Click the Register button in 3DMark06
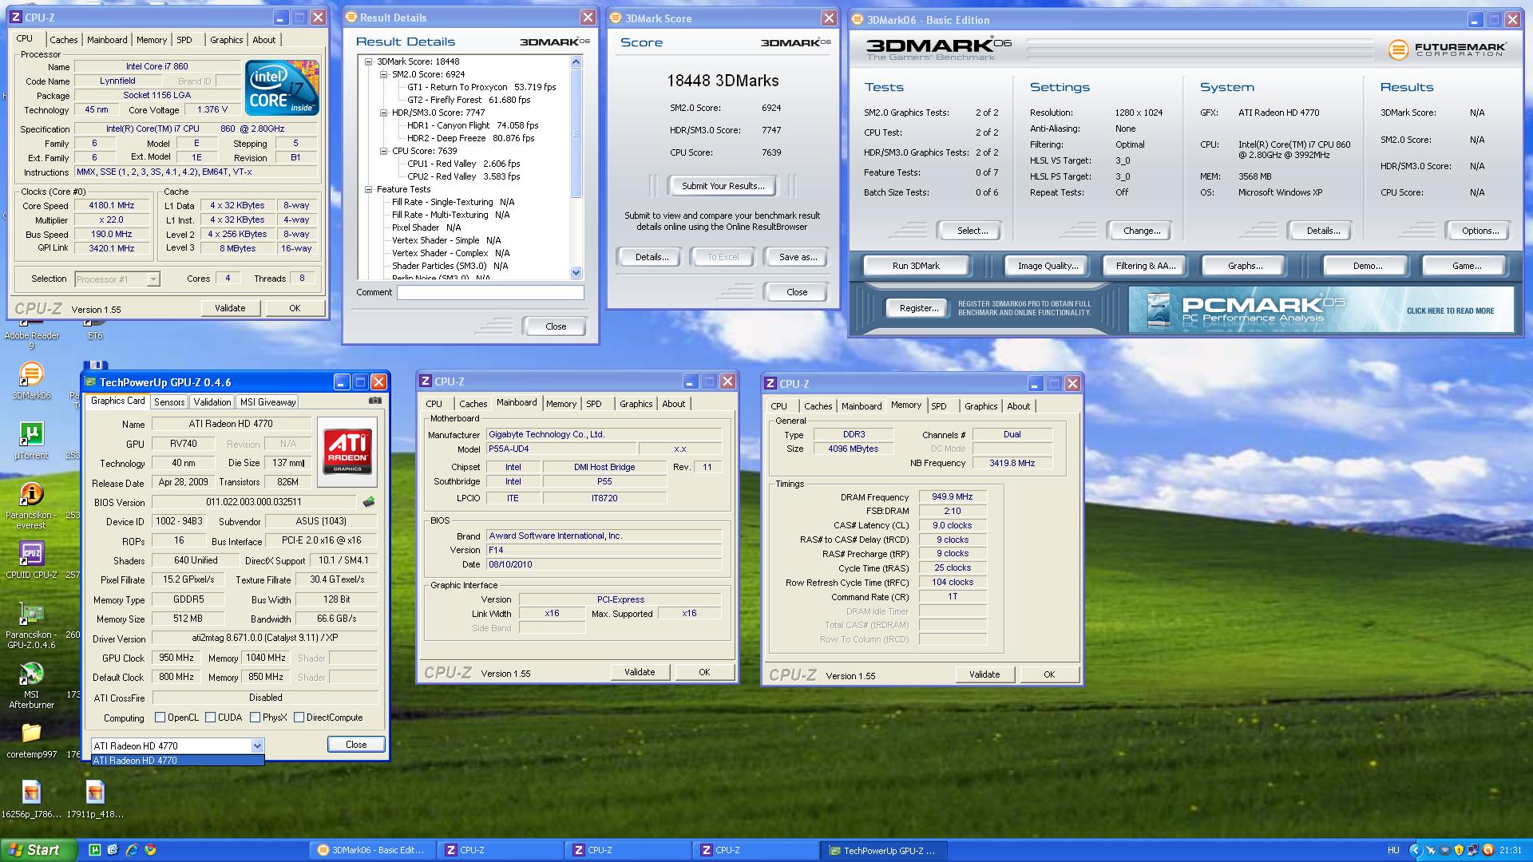Image resolution: width=1533 pixels, height=862 pixels. (x=919, y=308)
